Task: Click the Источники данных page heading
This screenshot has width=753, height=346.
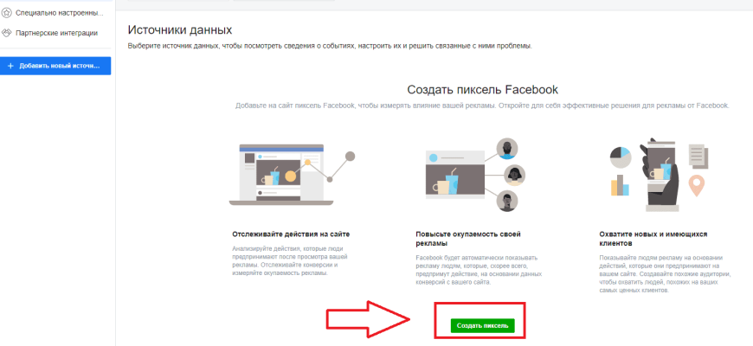Action: click(180, 29)
